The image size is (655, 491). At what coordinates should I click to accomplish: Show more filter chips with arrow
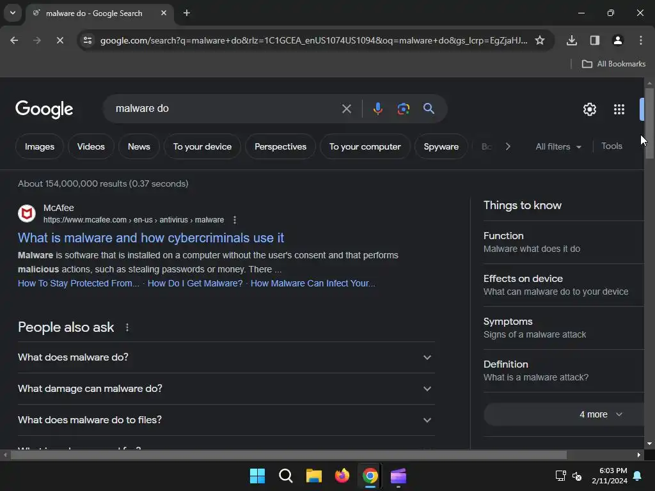(x=507, y=146)
